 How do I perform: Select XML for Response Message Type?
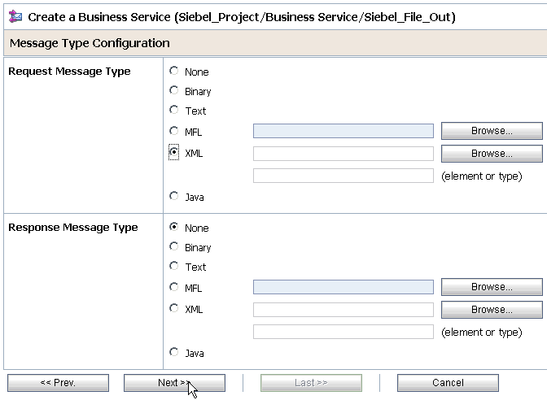coord(173,308)
